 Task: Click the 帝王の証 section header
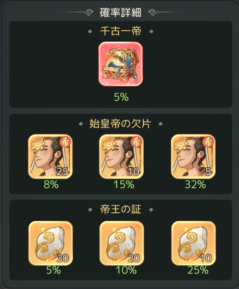[x=120, y=209]
